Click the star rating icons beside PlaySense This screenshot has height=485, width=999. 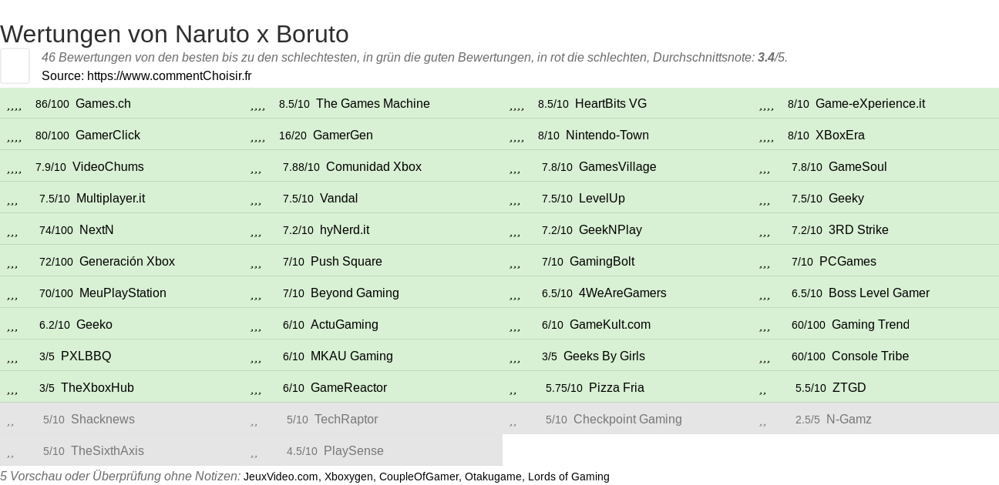click(254, 452)
